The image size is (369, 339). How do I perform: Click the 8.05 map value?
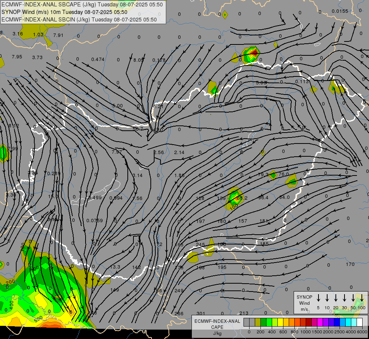(x=138, y=60)
